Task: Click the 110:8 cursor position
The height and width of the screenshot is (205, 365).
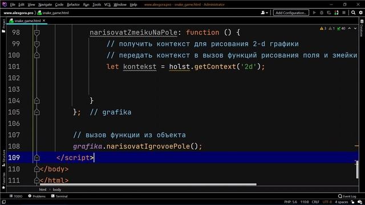Action: click(305, 202)
